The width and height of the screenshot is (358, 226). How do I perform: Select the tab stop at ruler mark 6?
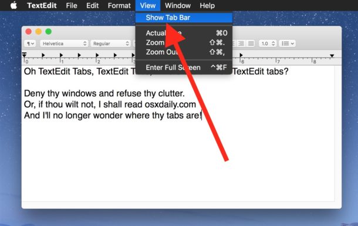pos(241,55)
